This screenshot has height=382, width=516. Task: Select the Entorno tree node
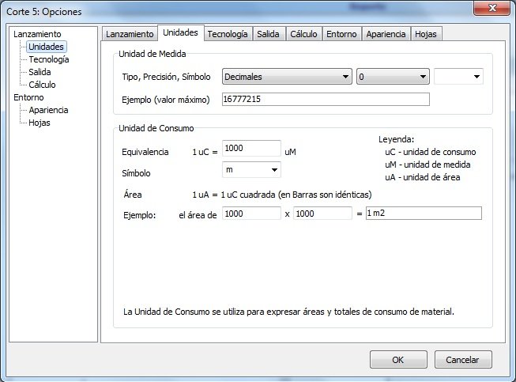click(x=28, y=97)
